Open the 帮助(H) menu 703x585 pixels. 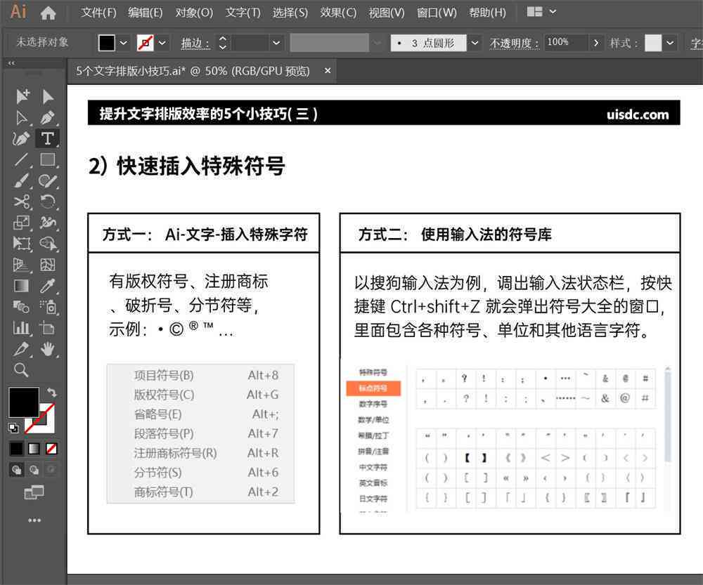487,13
